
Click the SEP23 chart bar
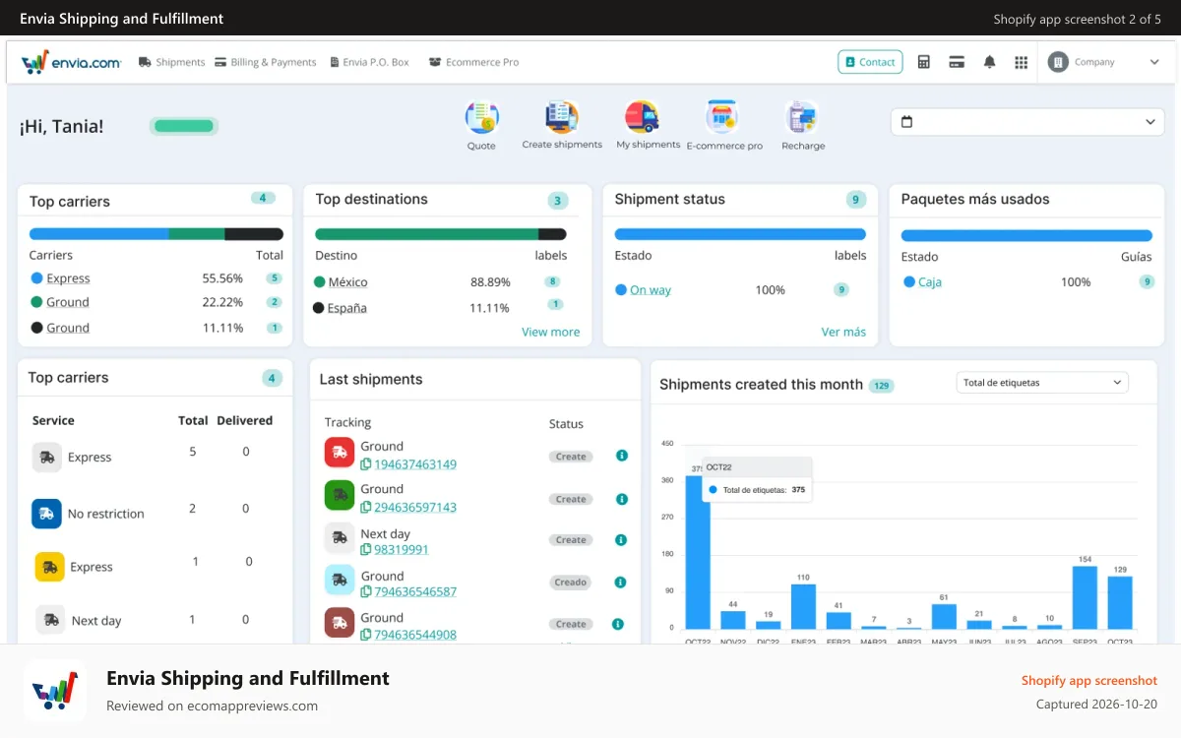[x=1085, y=597]
